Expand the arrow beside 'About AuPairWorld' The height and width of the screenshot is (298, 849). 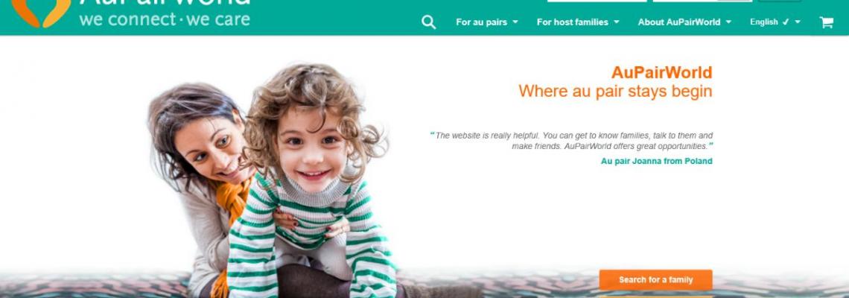(728, 22)
